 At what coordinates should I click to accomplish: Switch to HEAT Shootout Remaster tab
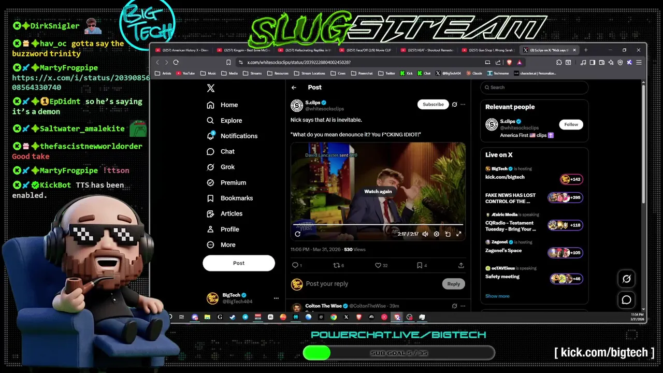click(x=427, y=50)
